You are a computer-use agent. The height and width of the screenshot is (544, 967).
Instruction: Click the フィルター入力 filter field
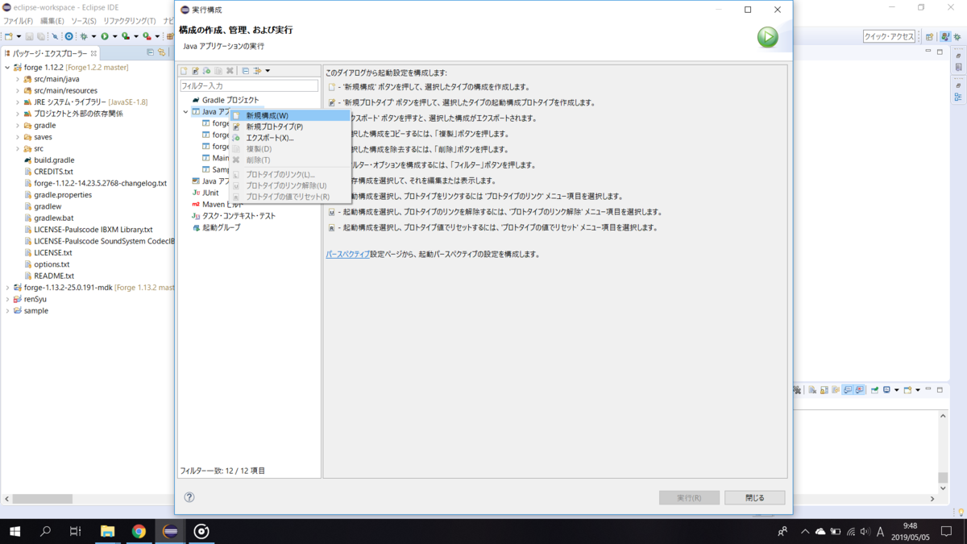pos(246,85)
